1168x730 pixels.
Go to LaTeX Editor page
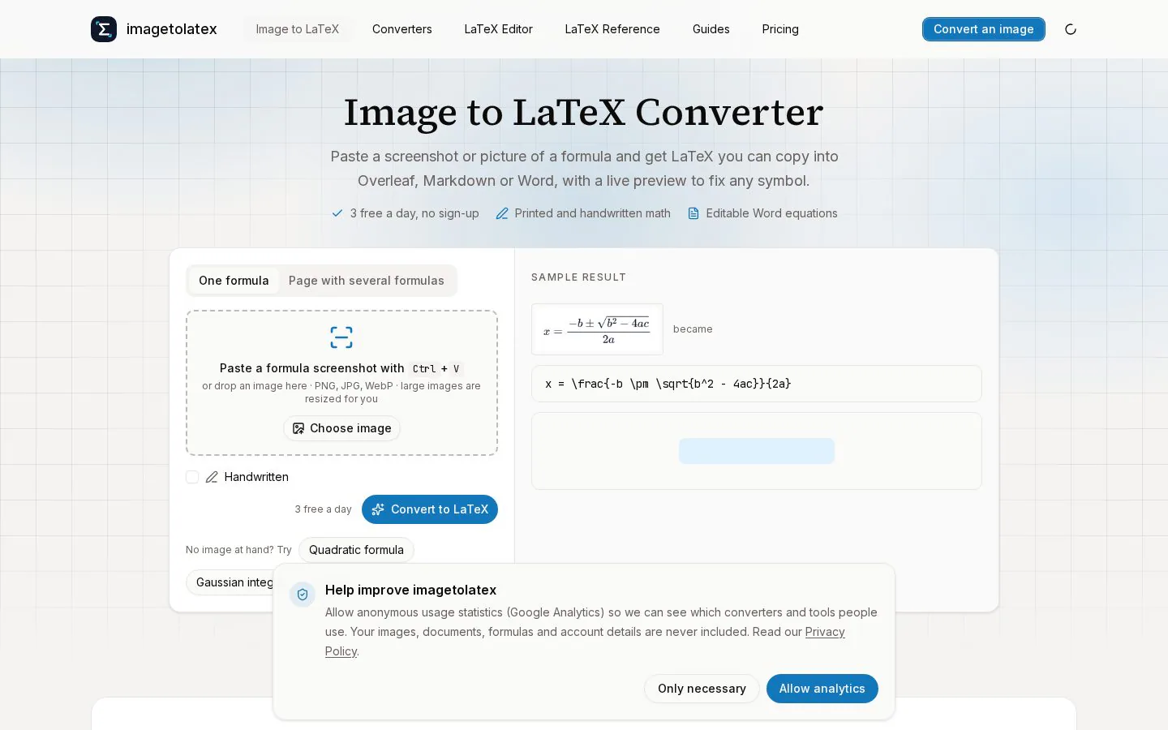click(x=499, y=29)
